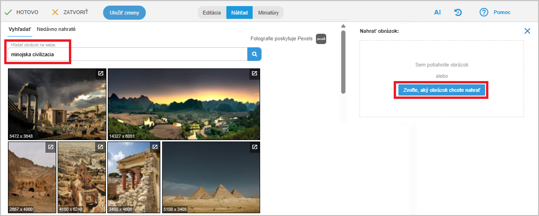Open the Miniatúry tab
539x216 pixels.
(x=268, y=12)
